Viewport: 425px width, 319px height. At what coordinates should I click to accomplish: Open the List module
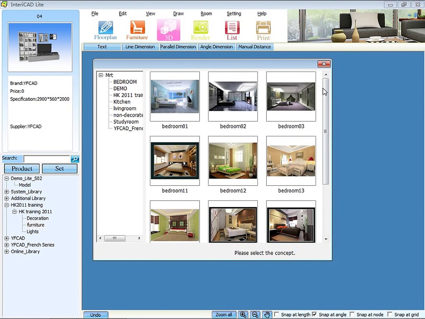click(x=232, y=30)
